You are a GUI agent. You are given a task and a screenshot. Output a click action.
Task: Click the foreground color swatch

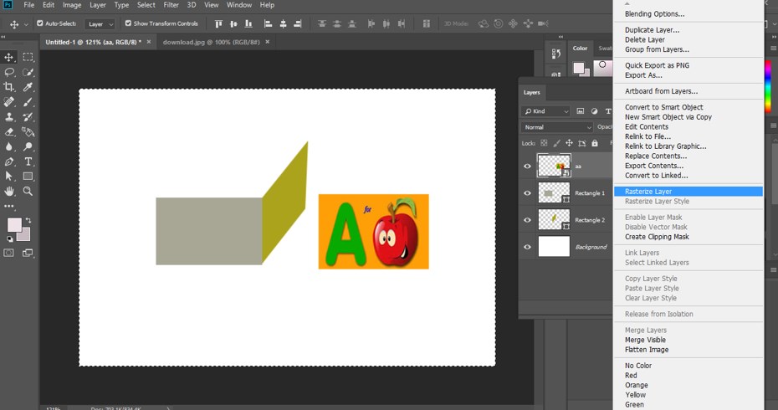(x=14, y=224)
